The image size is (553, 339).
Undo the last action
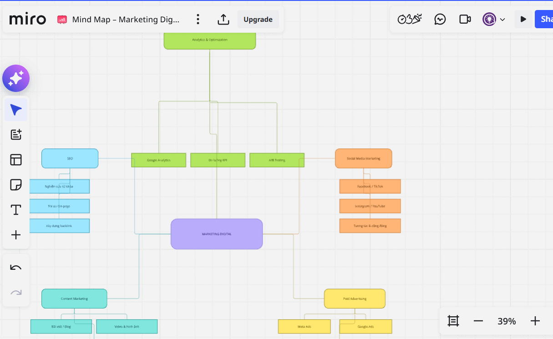pos(16,268)
